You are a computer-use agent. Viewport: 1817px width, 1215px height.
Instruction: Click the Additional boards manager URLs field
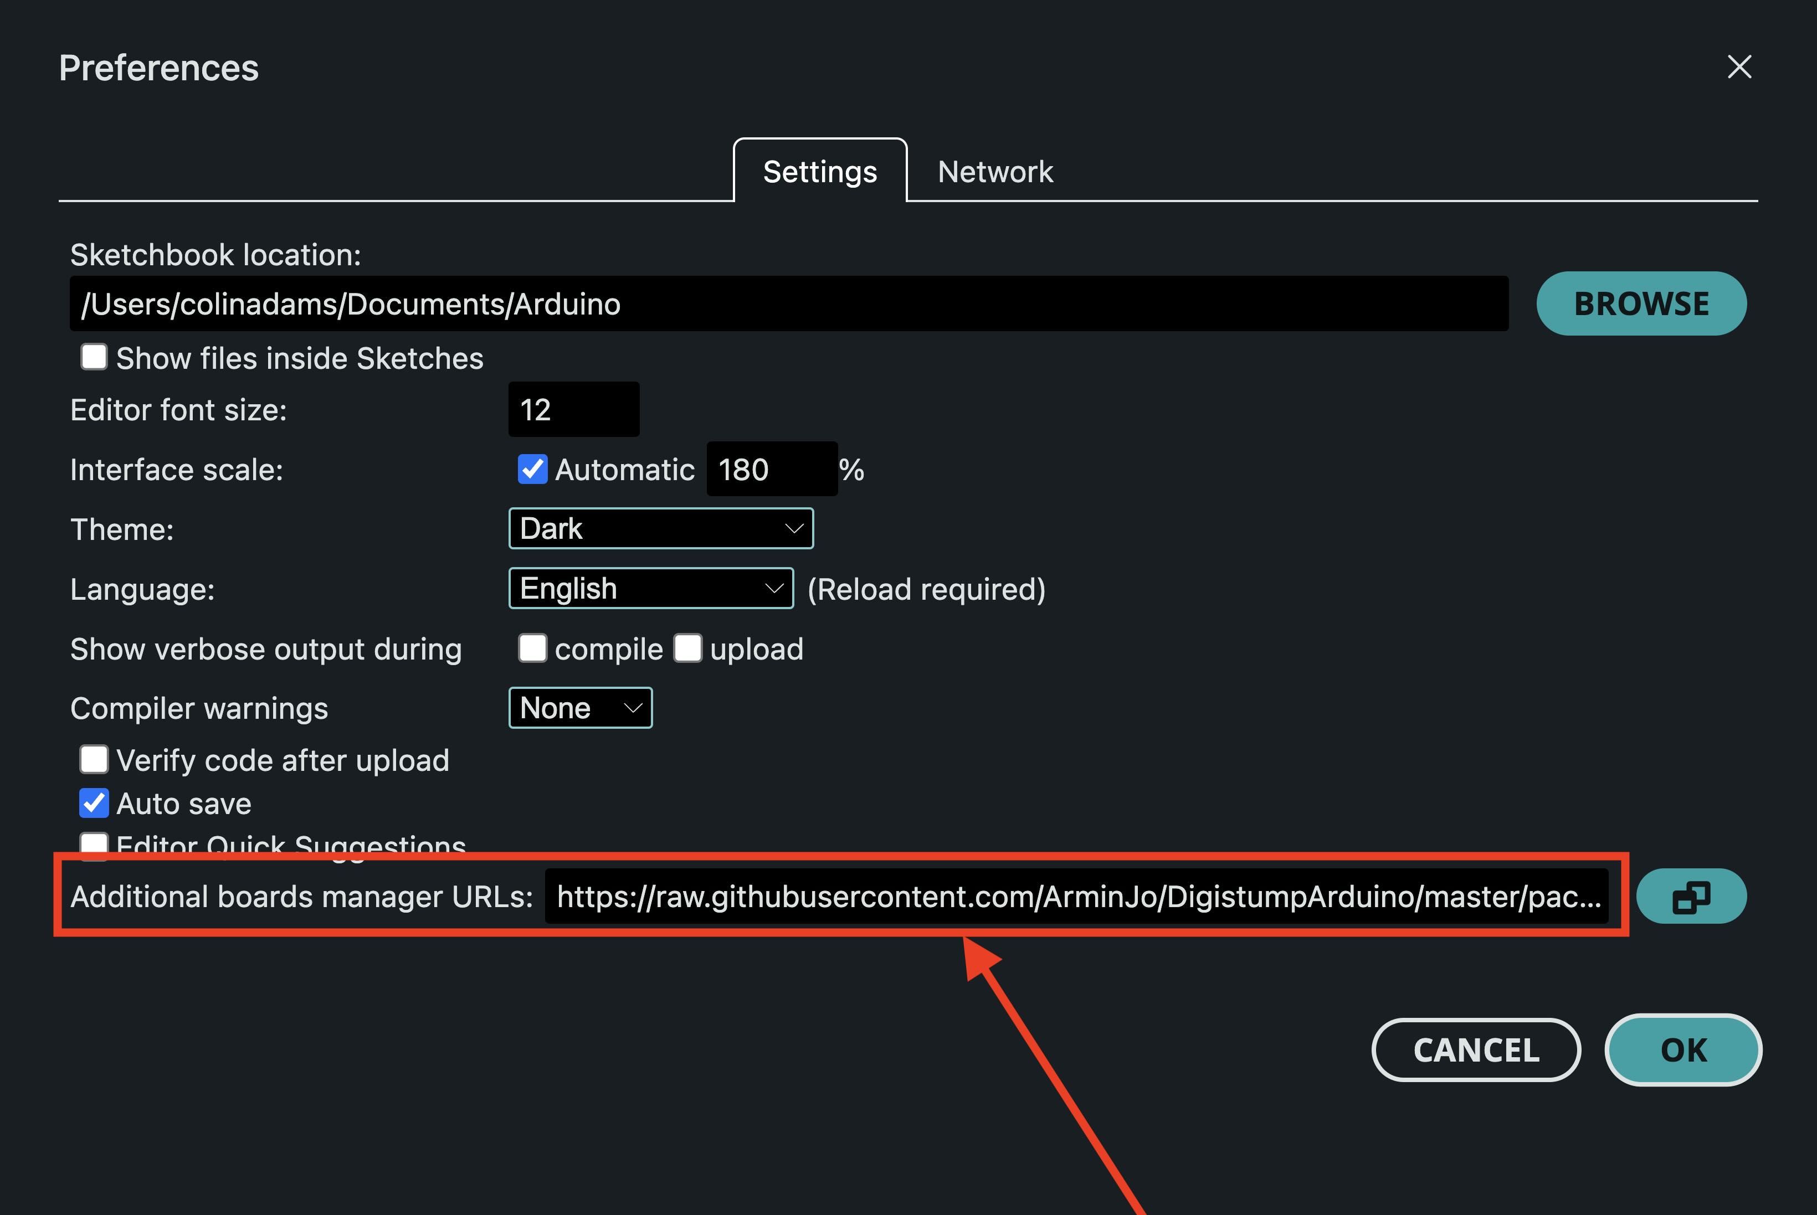pos(1077,897)
